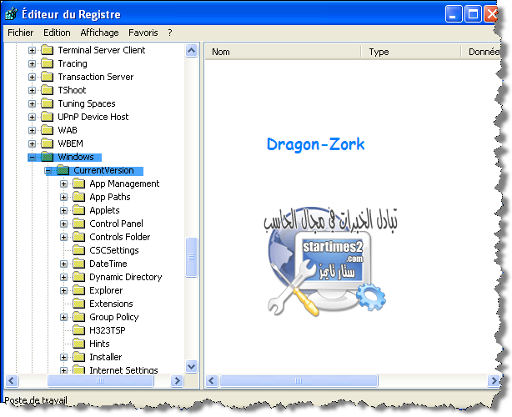Click the Tracing folder icon
Viewport: 512px width, 417px height.
click(x=48, y=63)
